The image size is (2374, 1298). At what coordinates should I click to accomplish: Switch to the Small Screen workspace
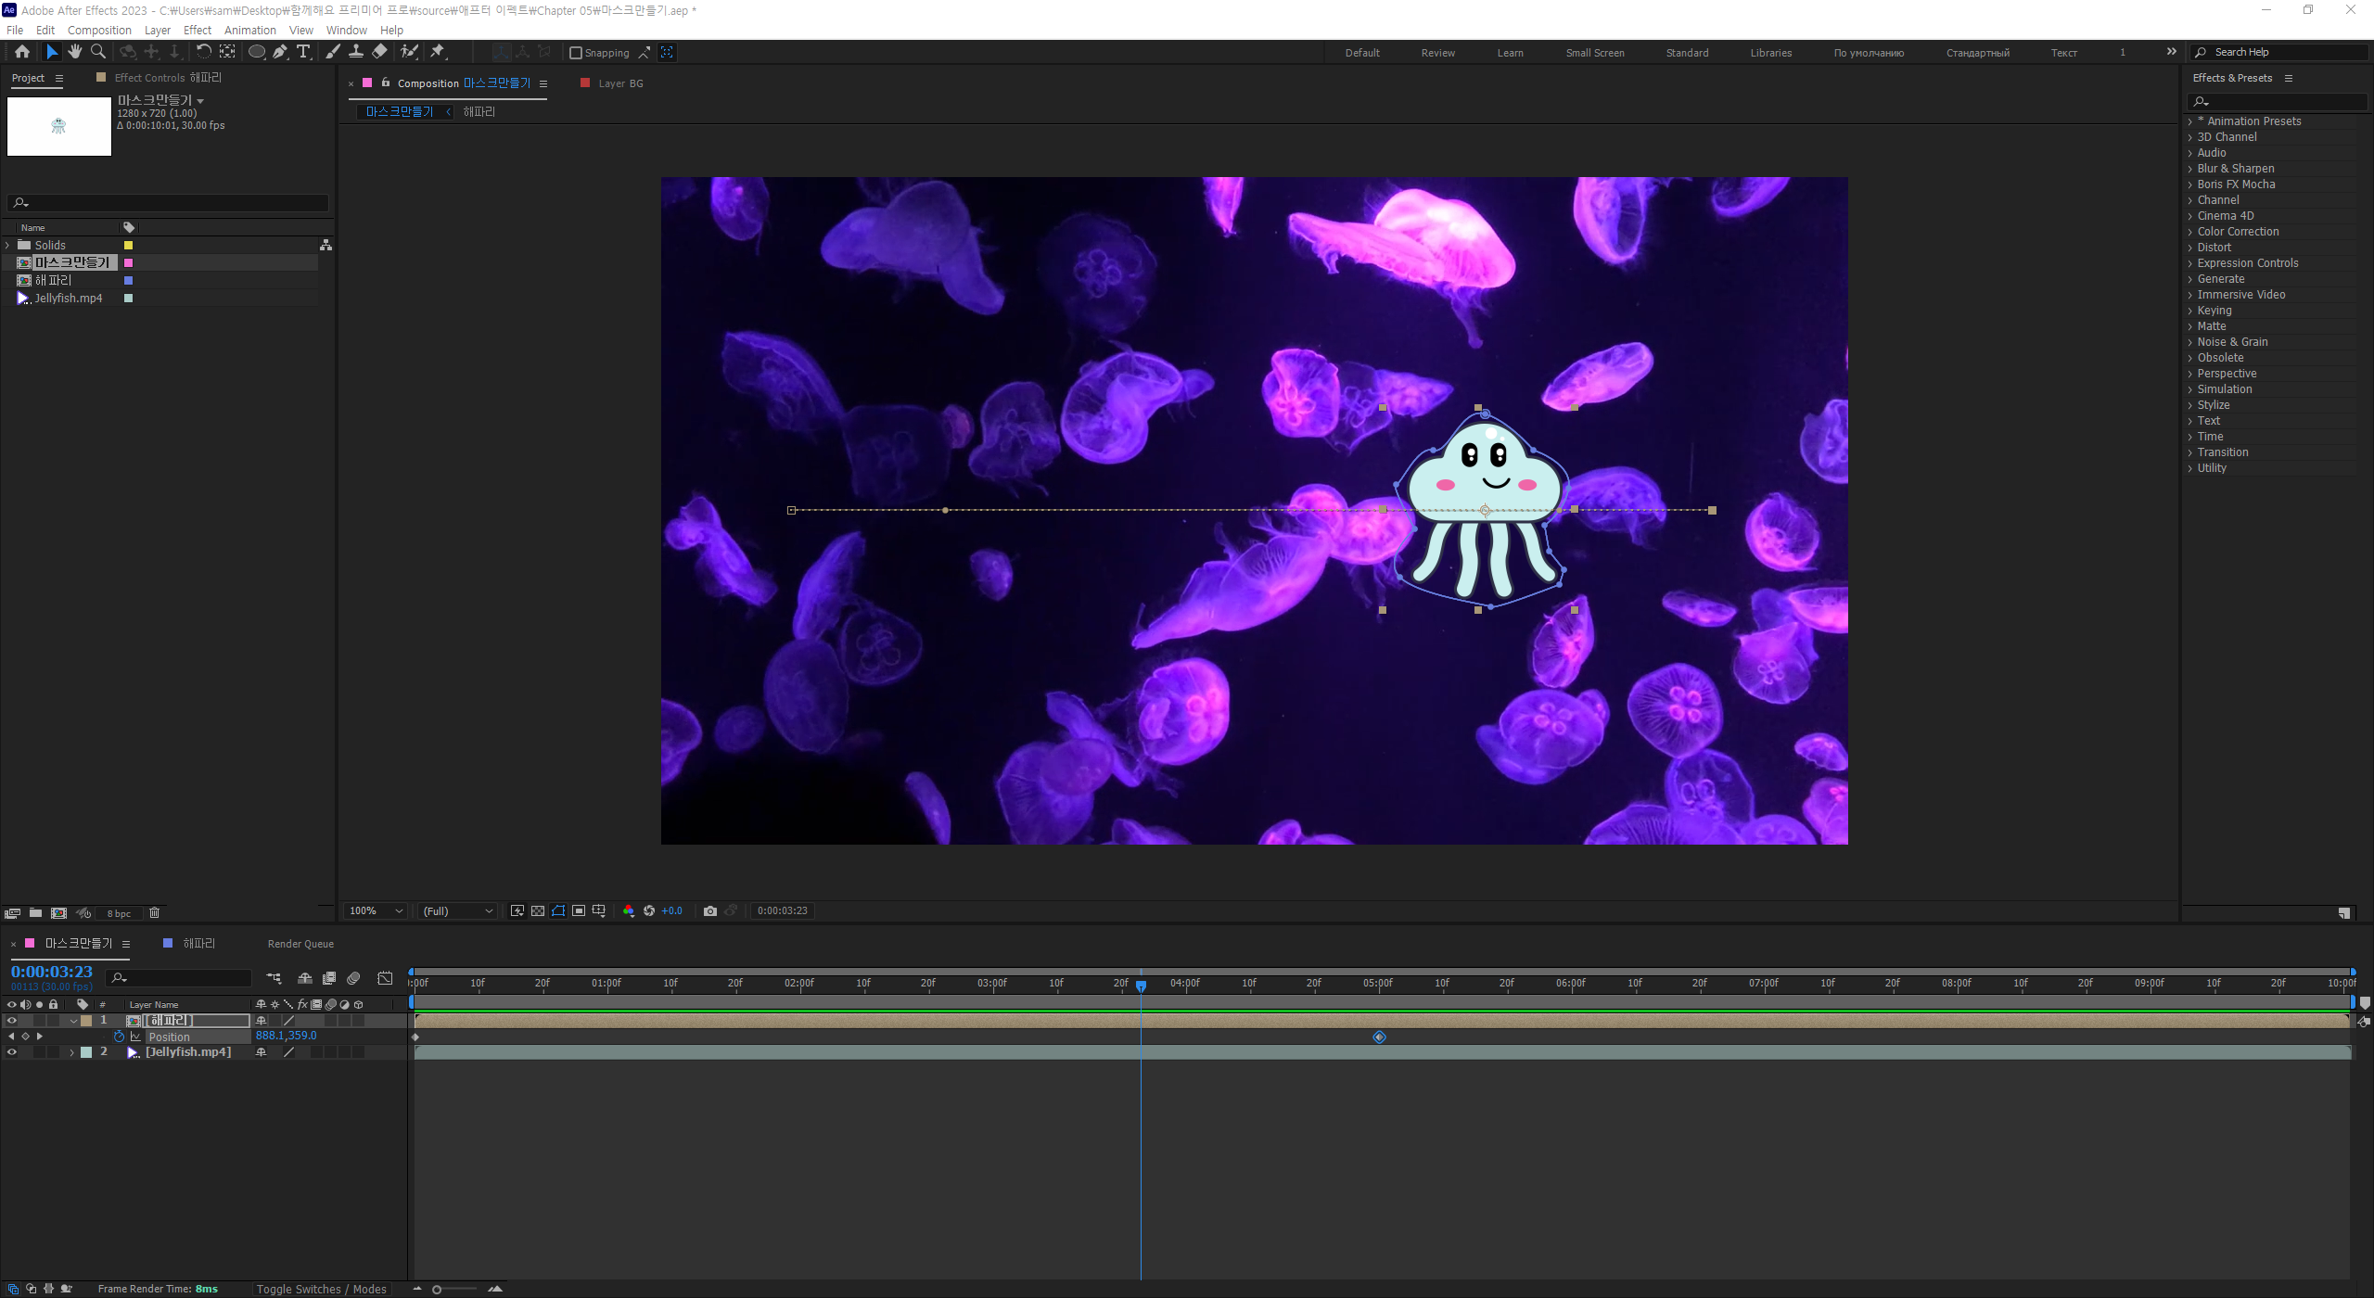tap(1594, 53)
